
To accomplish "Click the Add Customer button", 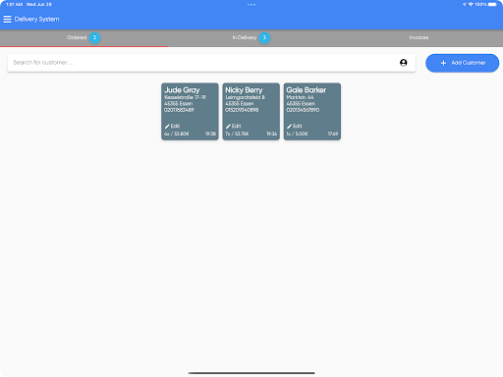I will [x=462, y=63].
